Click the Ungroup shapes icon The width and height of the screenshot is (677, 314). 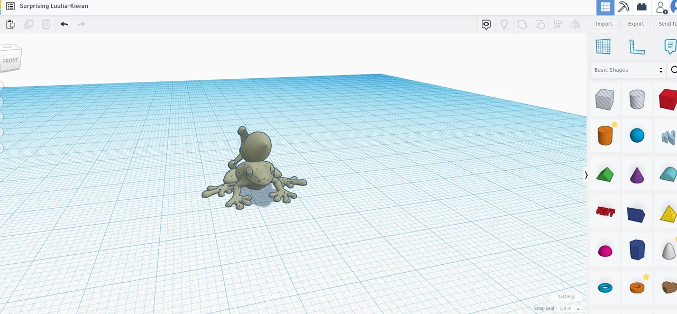pos(540,24)
